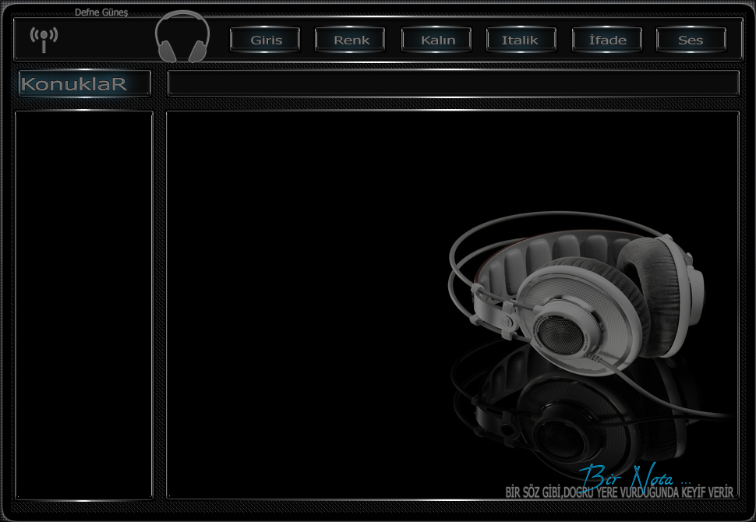
Task: Select the KonuklaR guests header
Action: [83, 84]
